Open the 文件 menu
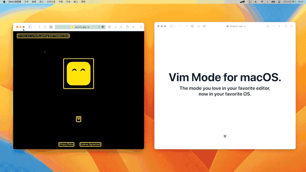Viewport: 306px width, 172px height. click(27, 2)
